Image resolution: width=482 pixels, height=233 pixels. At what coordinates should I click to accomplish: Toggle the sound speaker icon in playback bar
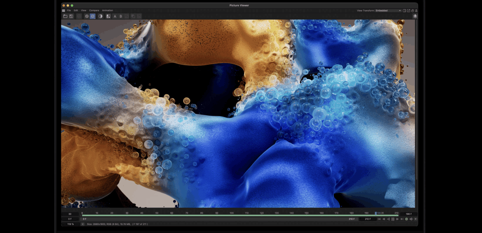[x=411, y=219]
